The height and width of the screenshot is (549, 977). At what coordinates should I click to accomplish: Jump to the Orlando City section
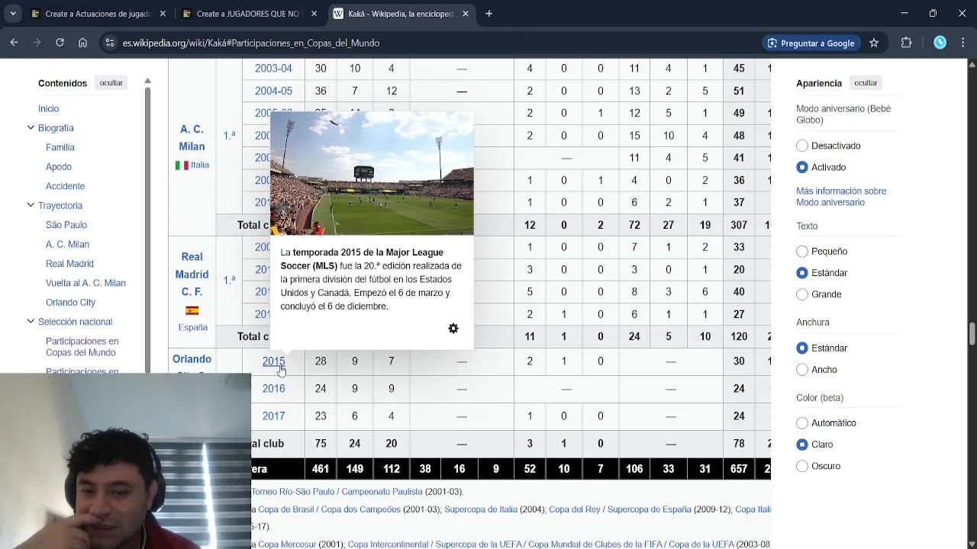(x=70, y=302)
